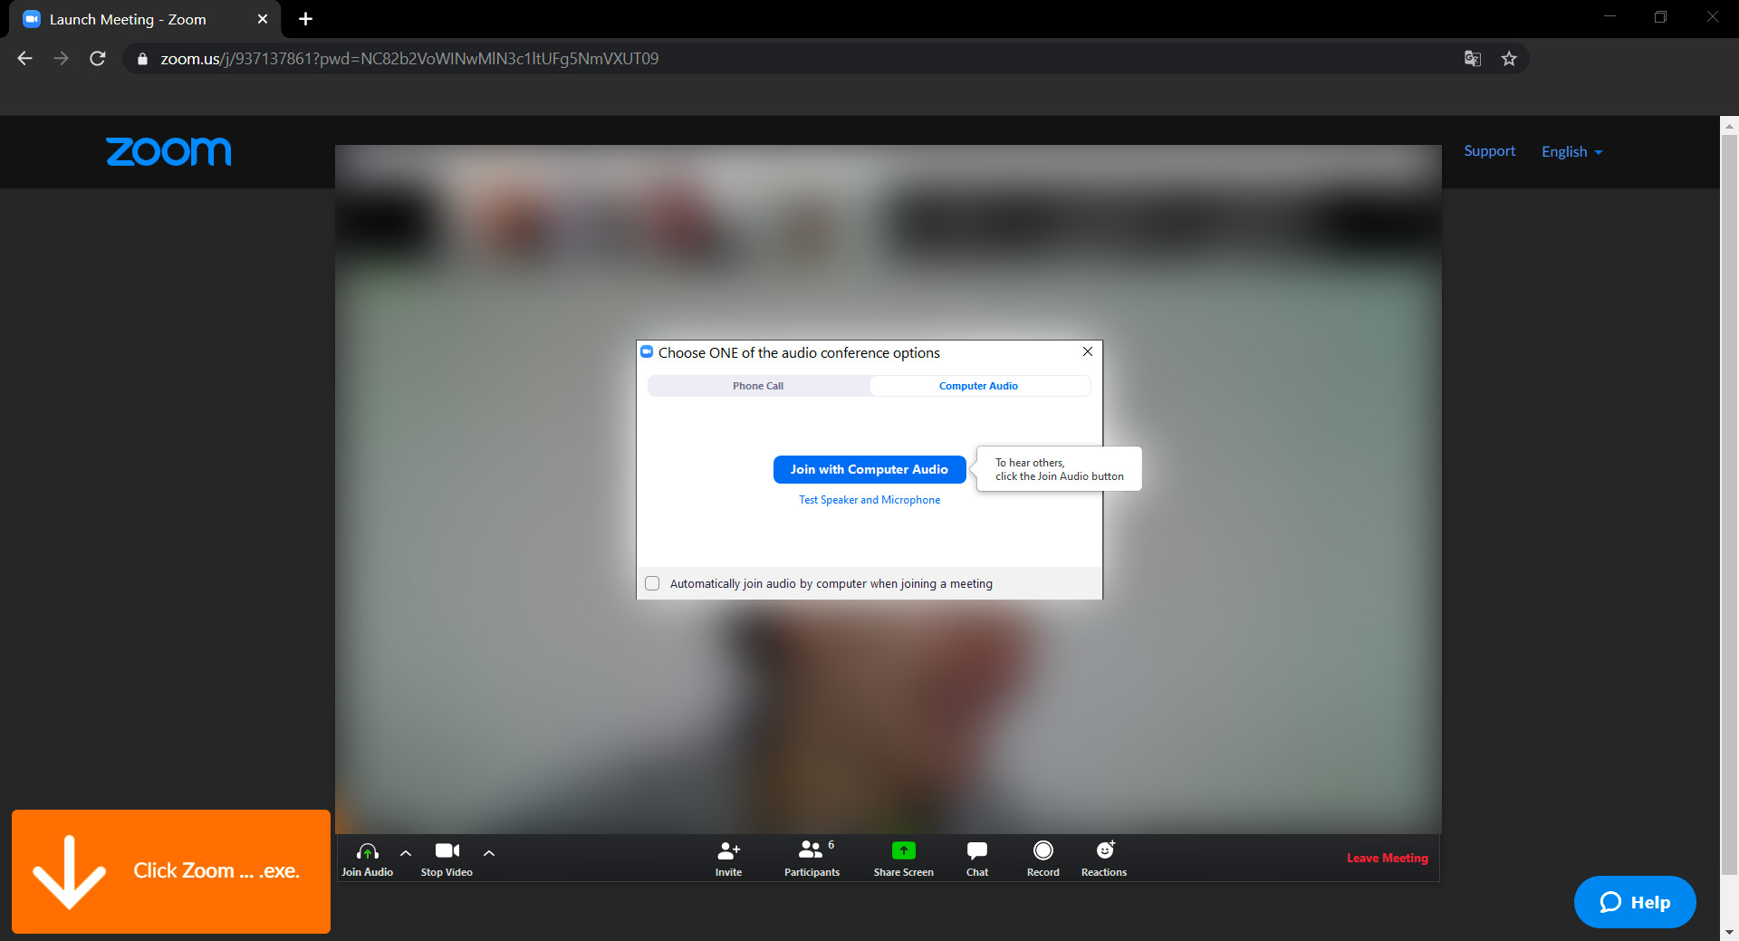
Task: Open the Support link
Action: click(1489, 151)
